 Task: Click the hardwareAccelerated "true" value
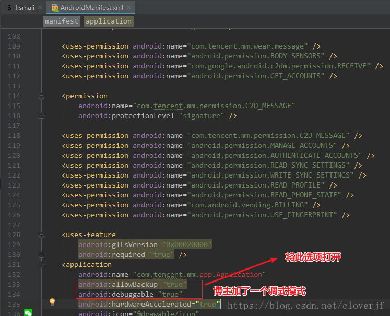point(208,305)
